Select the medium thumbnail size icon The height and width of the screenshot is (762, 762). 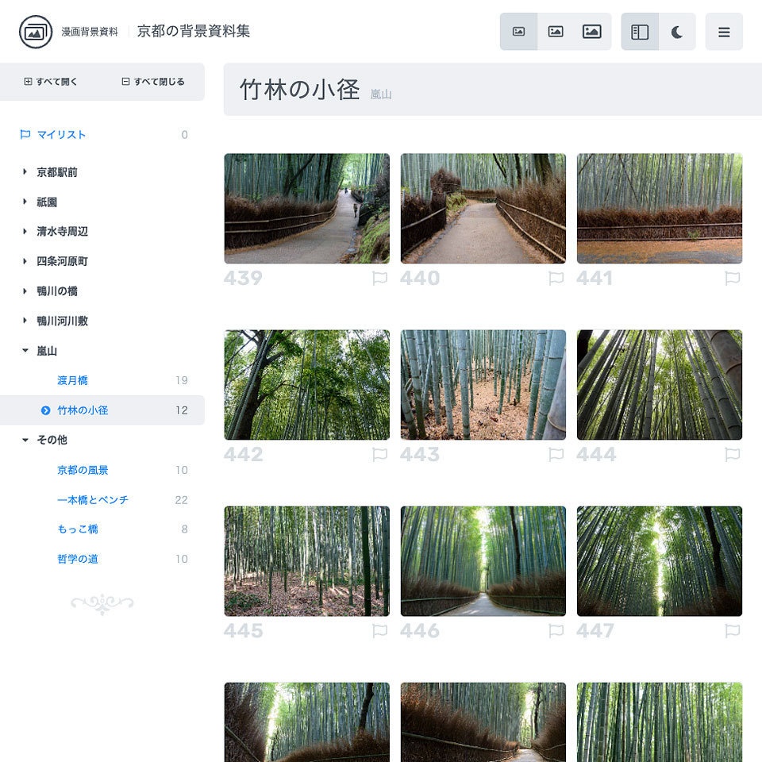556,31
